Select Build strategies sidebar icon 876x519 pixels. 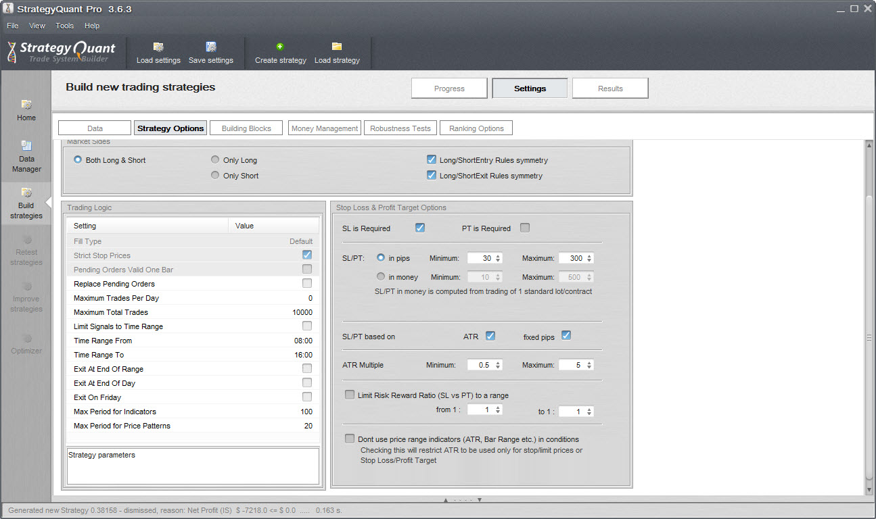click(x=26, y=193)
